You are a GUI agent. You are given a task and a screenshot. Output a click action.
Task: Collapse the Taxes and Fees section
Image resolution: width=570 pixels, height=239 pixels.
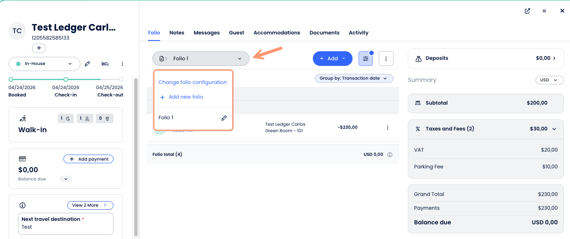(554, 129)
